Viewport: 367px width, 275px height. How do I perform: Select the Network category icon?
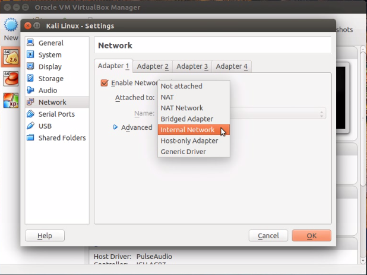coord(30,102)
